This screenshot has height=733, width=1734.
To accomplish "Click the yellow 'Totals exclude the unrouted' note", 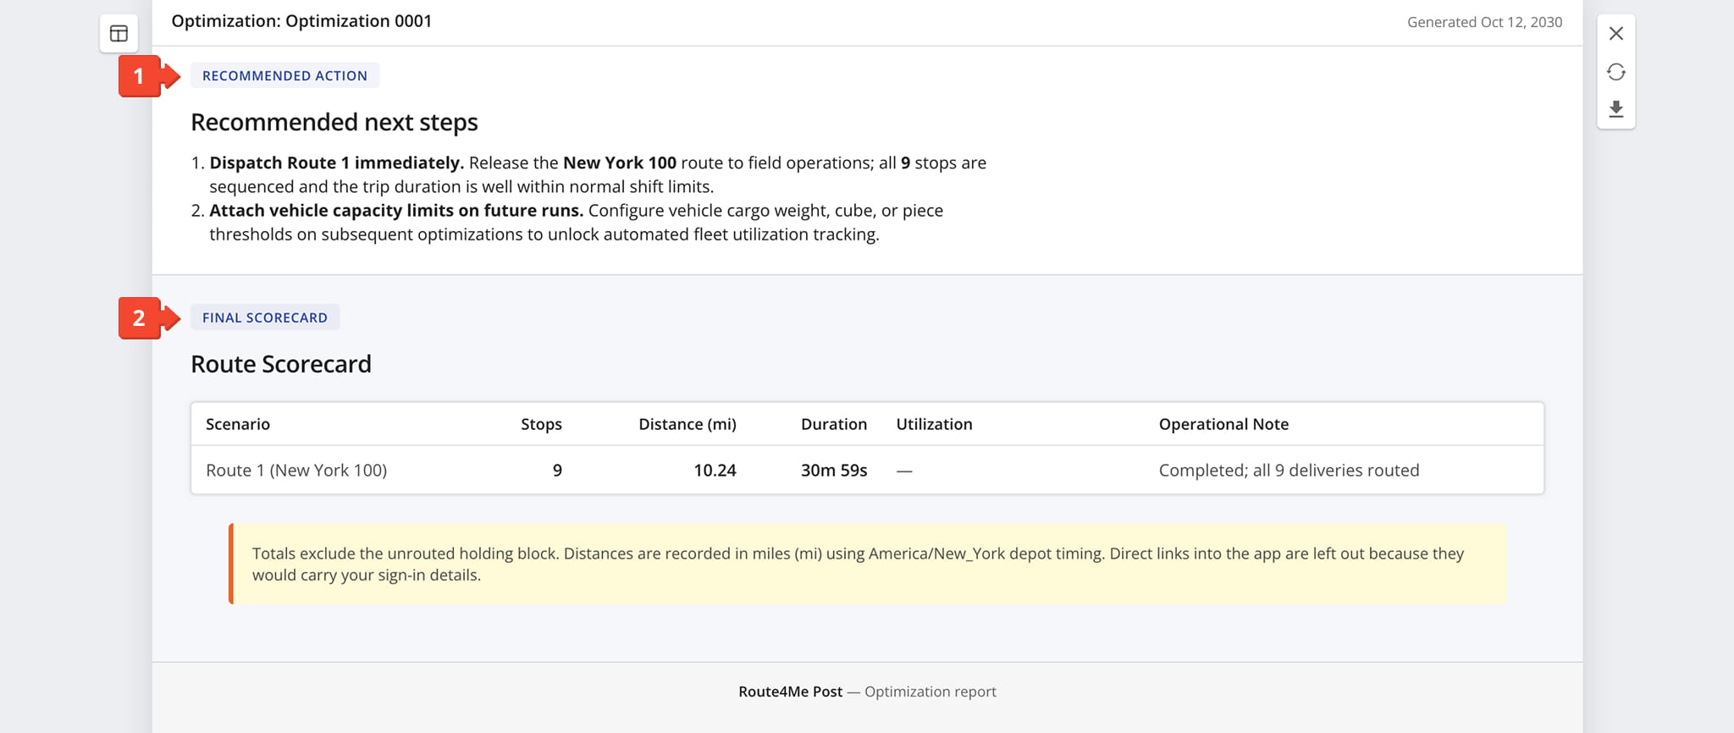I will click(x=867, y=564).
